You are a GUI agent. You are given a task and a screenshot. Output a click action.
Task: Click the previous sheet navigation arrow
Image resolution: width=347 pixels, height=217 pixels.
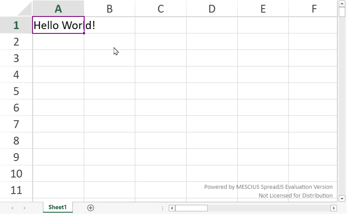click(12, 208)
